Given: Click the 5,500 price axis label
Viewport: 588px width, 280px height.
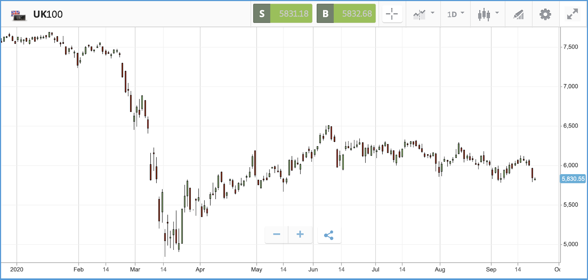Looking at the screenshot, I should click(x=571, y=205).
